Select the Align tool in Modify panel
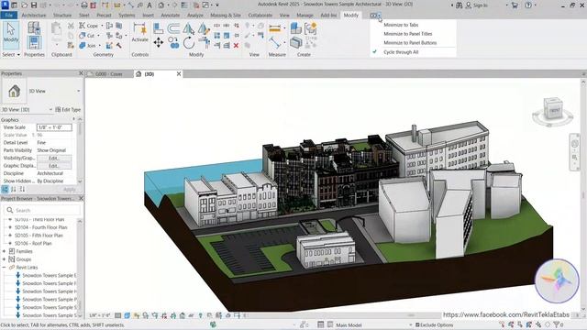The width and height of the screenshot is (587, 330). point(159,28)
